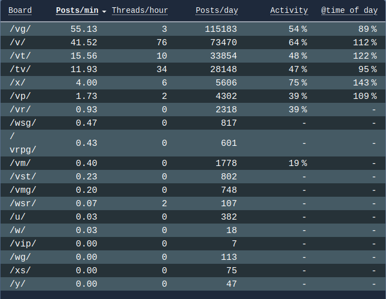Toggle the Posts/min sort direction arrow
Image resolution: width=386 pixels, height=299 pixels.
104,11
